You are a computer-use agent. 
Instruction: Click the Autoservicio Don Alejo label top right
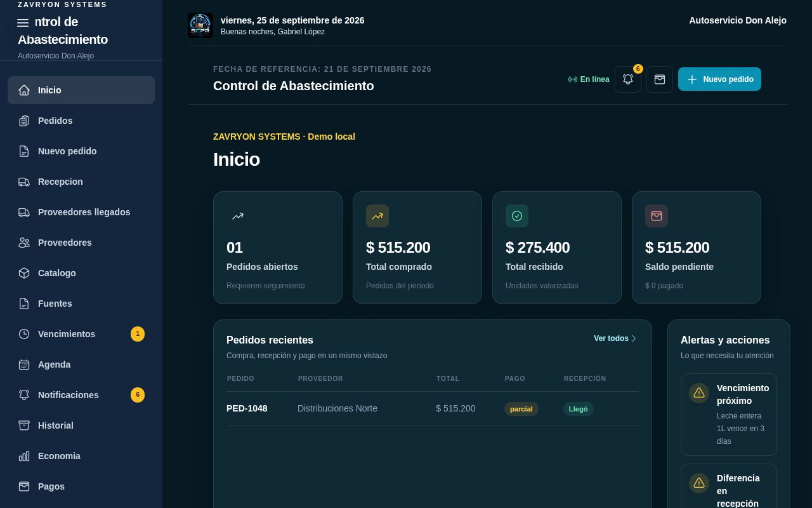[x=738, y=20]
